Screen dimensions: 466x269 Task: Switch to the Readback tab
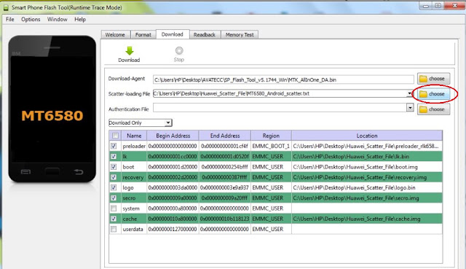click(205, 35)
